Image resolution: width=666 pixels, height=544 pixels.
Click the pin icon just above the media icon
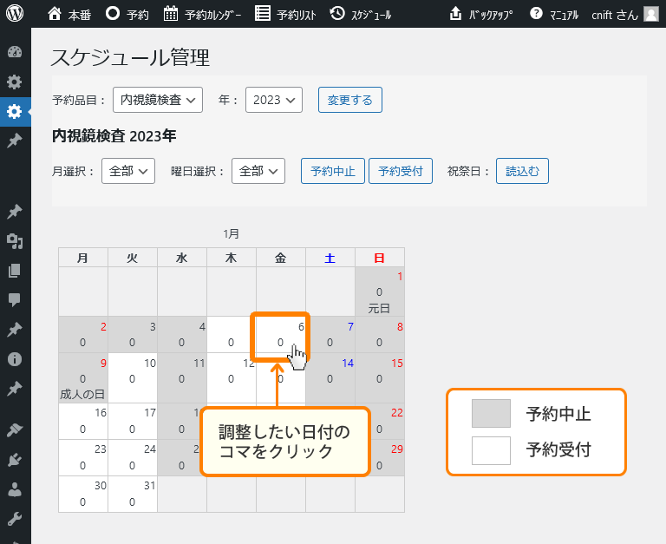[x=15, y=211]
